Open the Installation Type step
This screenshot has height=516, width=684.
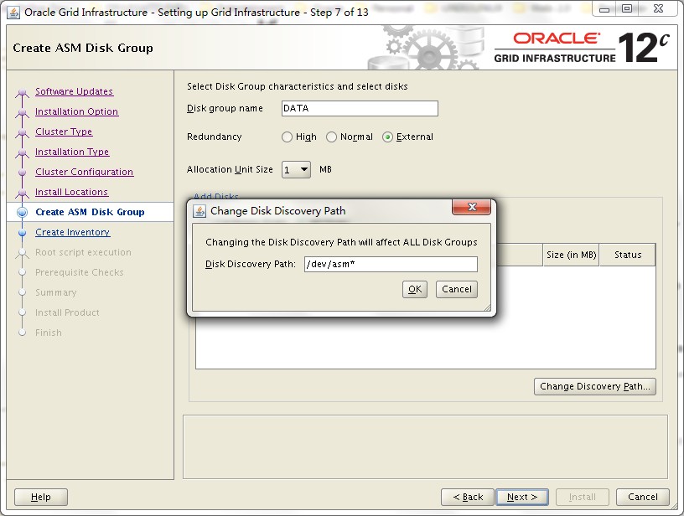pyautogui.click(x=72, y=152)
